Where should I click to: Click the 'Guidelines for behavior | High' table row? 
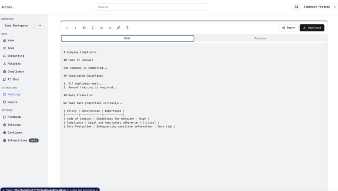(106, 119)
